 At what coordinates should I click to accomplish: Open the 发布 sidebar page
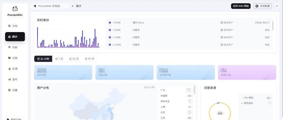[x=15, y=80]
